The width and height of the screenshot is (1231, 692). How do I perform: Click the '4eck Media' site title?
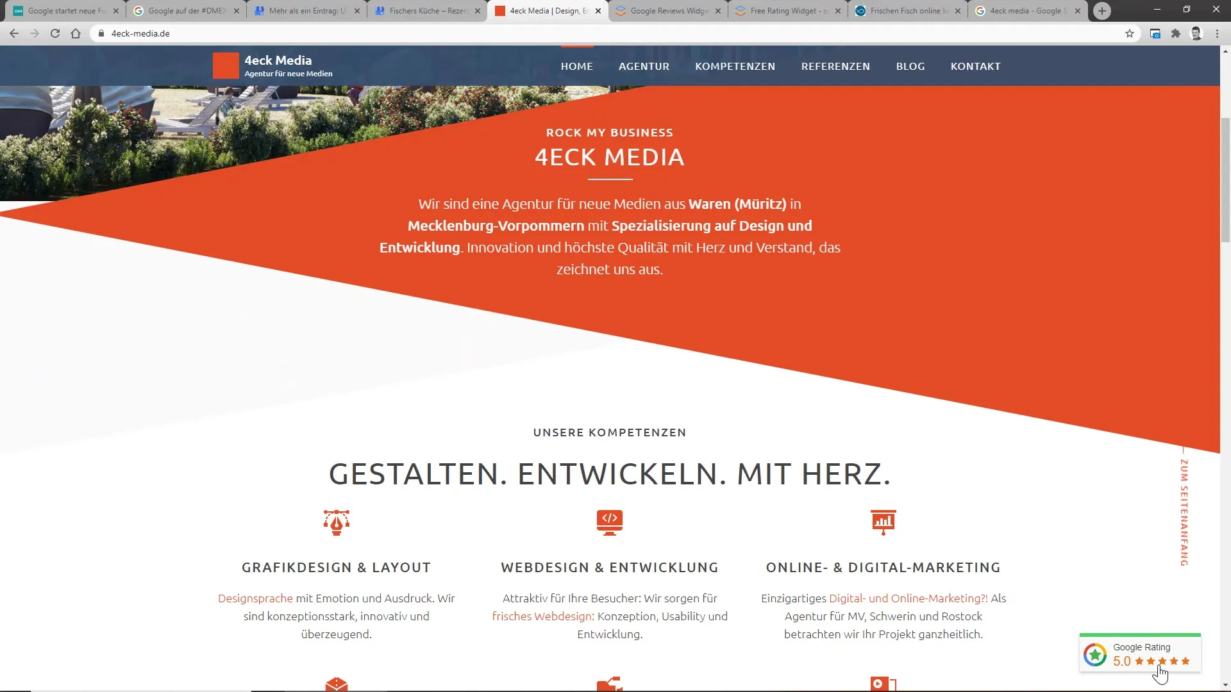pos(278,60)
